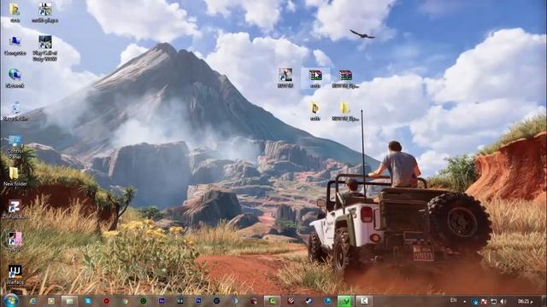Open the Computer desktop icon
547x307 pixels.
coord(15,45)
